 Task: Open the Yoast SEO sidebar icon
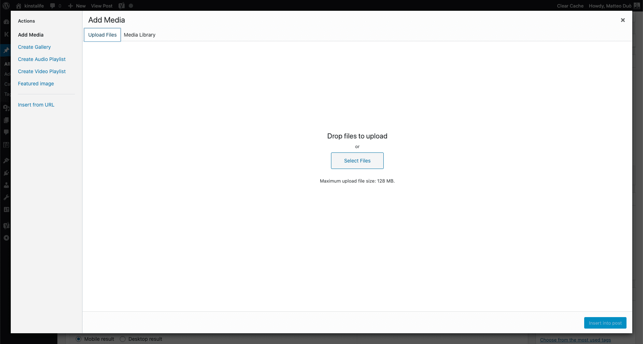coord(6,226)
